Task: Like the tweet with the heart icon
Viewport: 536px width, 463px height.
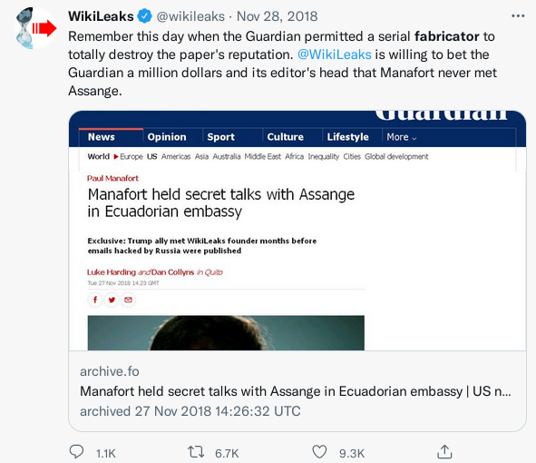Action: point(319,452)
